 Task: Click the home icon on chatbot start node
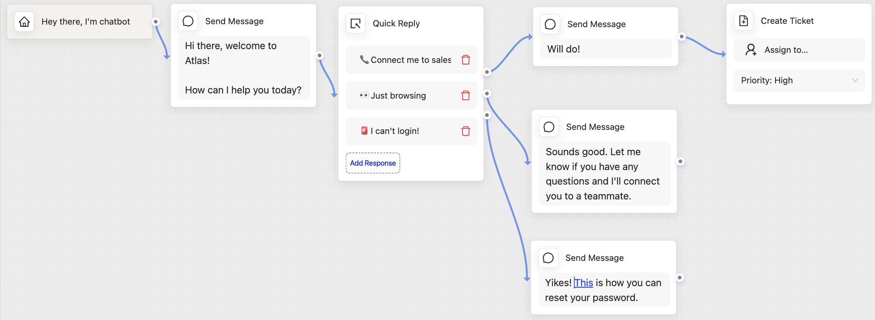[x=24, y=22]
